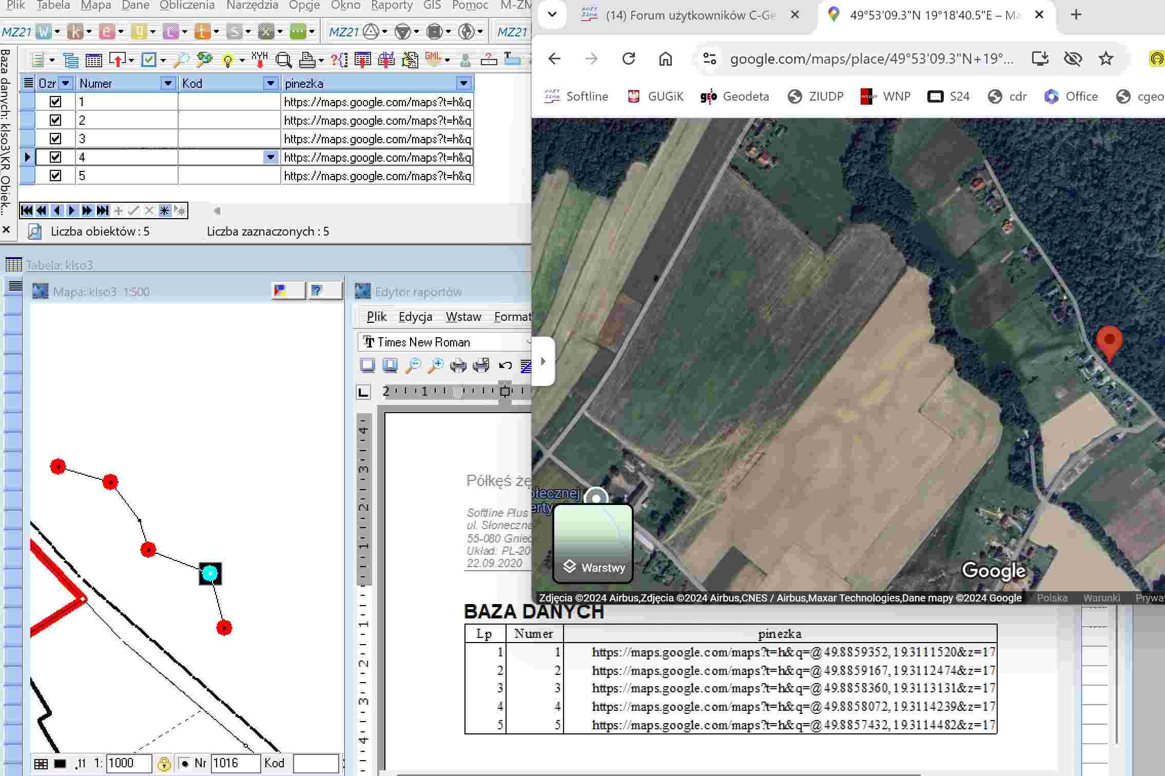
Task: Open the Raporty menu
Action: point(392,6)
